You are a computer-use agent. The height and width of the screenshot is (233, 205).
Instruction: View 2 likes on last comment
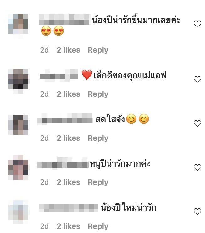[x=68, y=226]
